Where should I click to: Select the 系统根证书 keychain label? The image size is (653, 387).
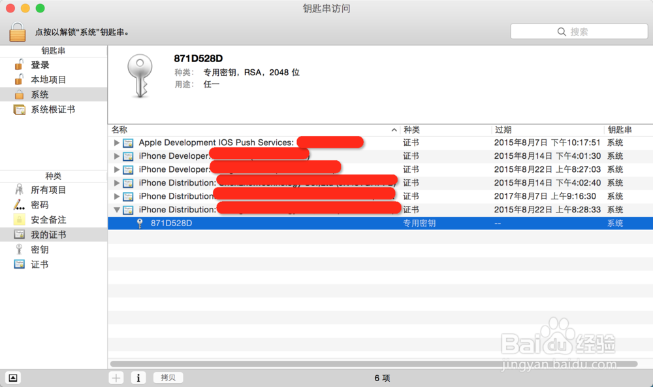pyautogui.click(x=53, y=109)
